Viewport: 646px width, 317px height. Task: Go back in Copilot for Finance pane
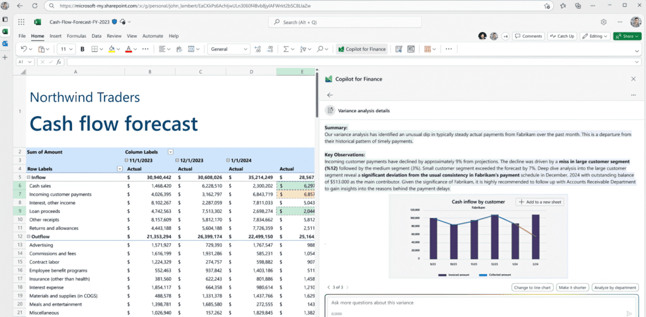329,95
